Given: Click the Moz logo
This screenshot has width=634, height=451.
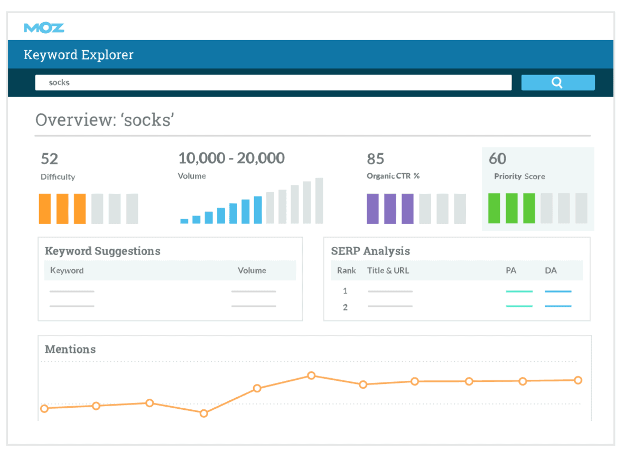Looking at the screenshot, I should 44,28.
